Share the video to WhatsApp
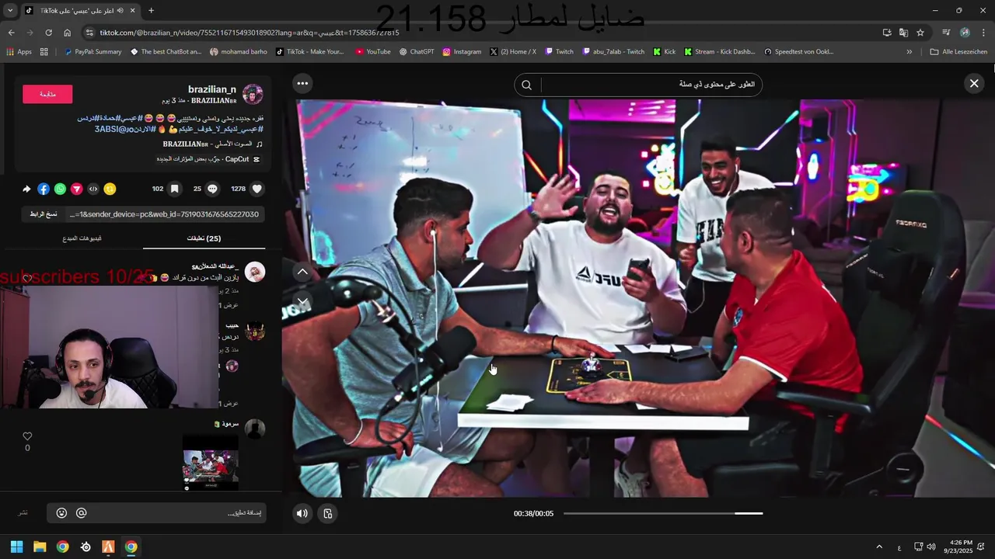This screenshot has height=559, width=995. click(x=61, y=189)
